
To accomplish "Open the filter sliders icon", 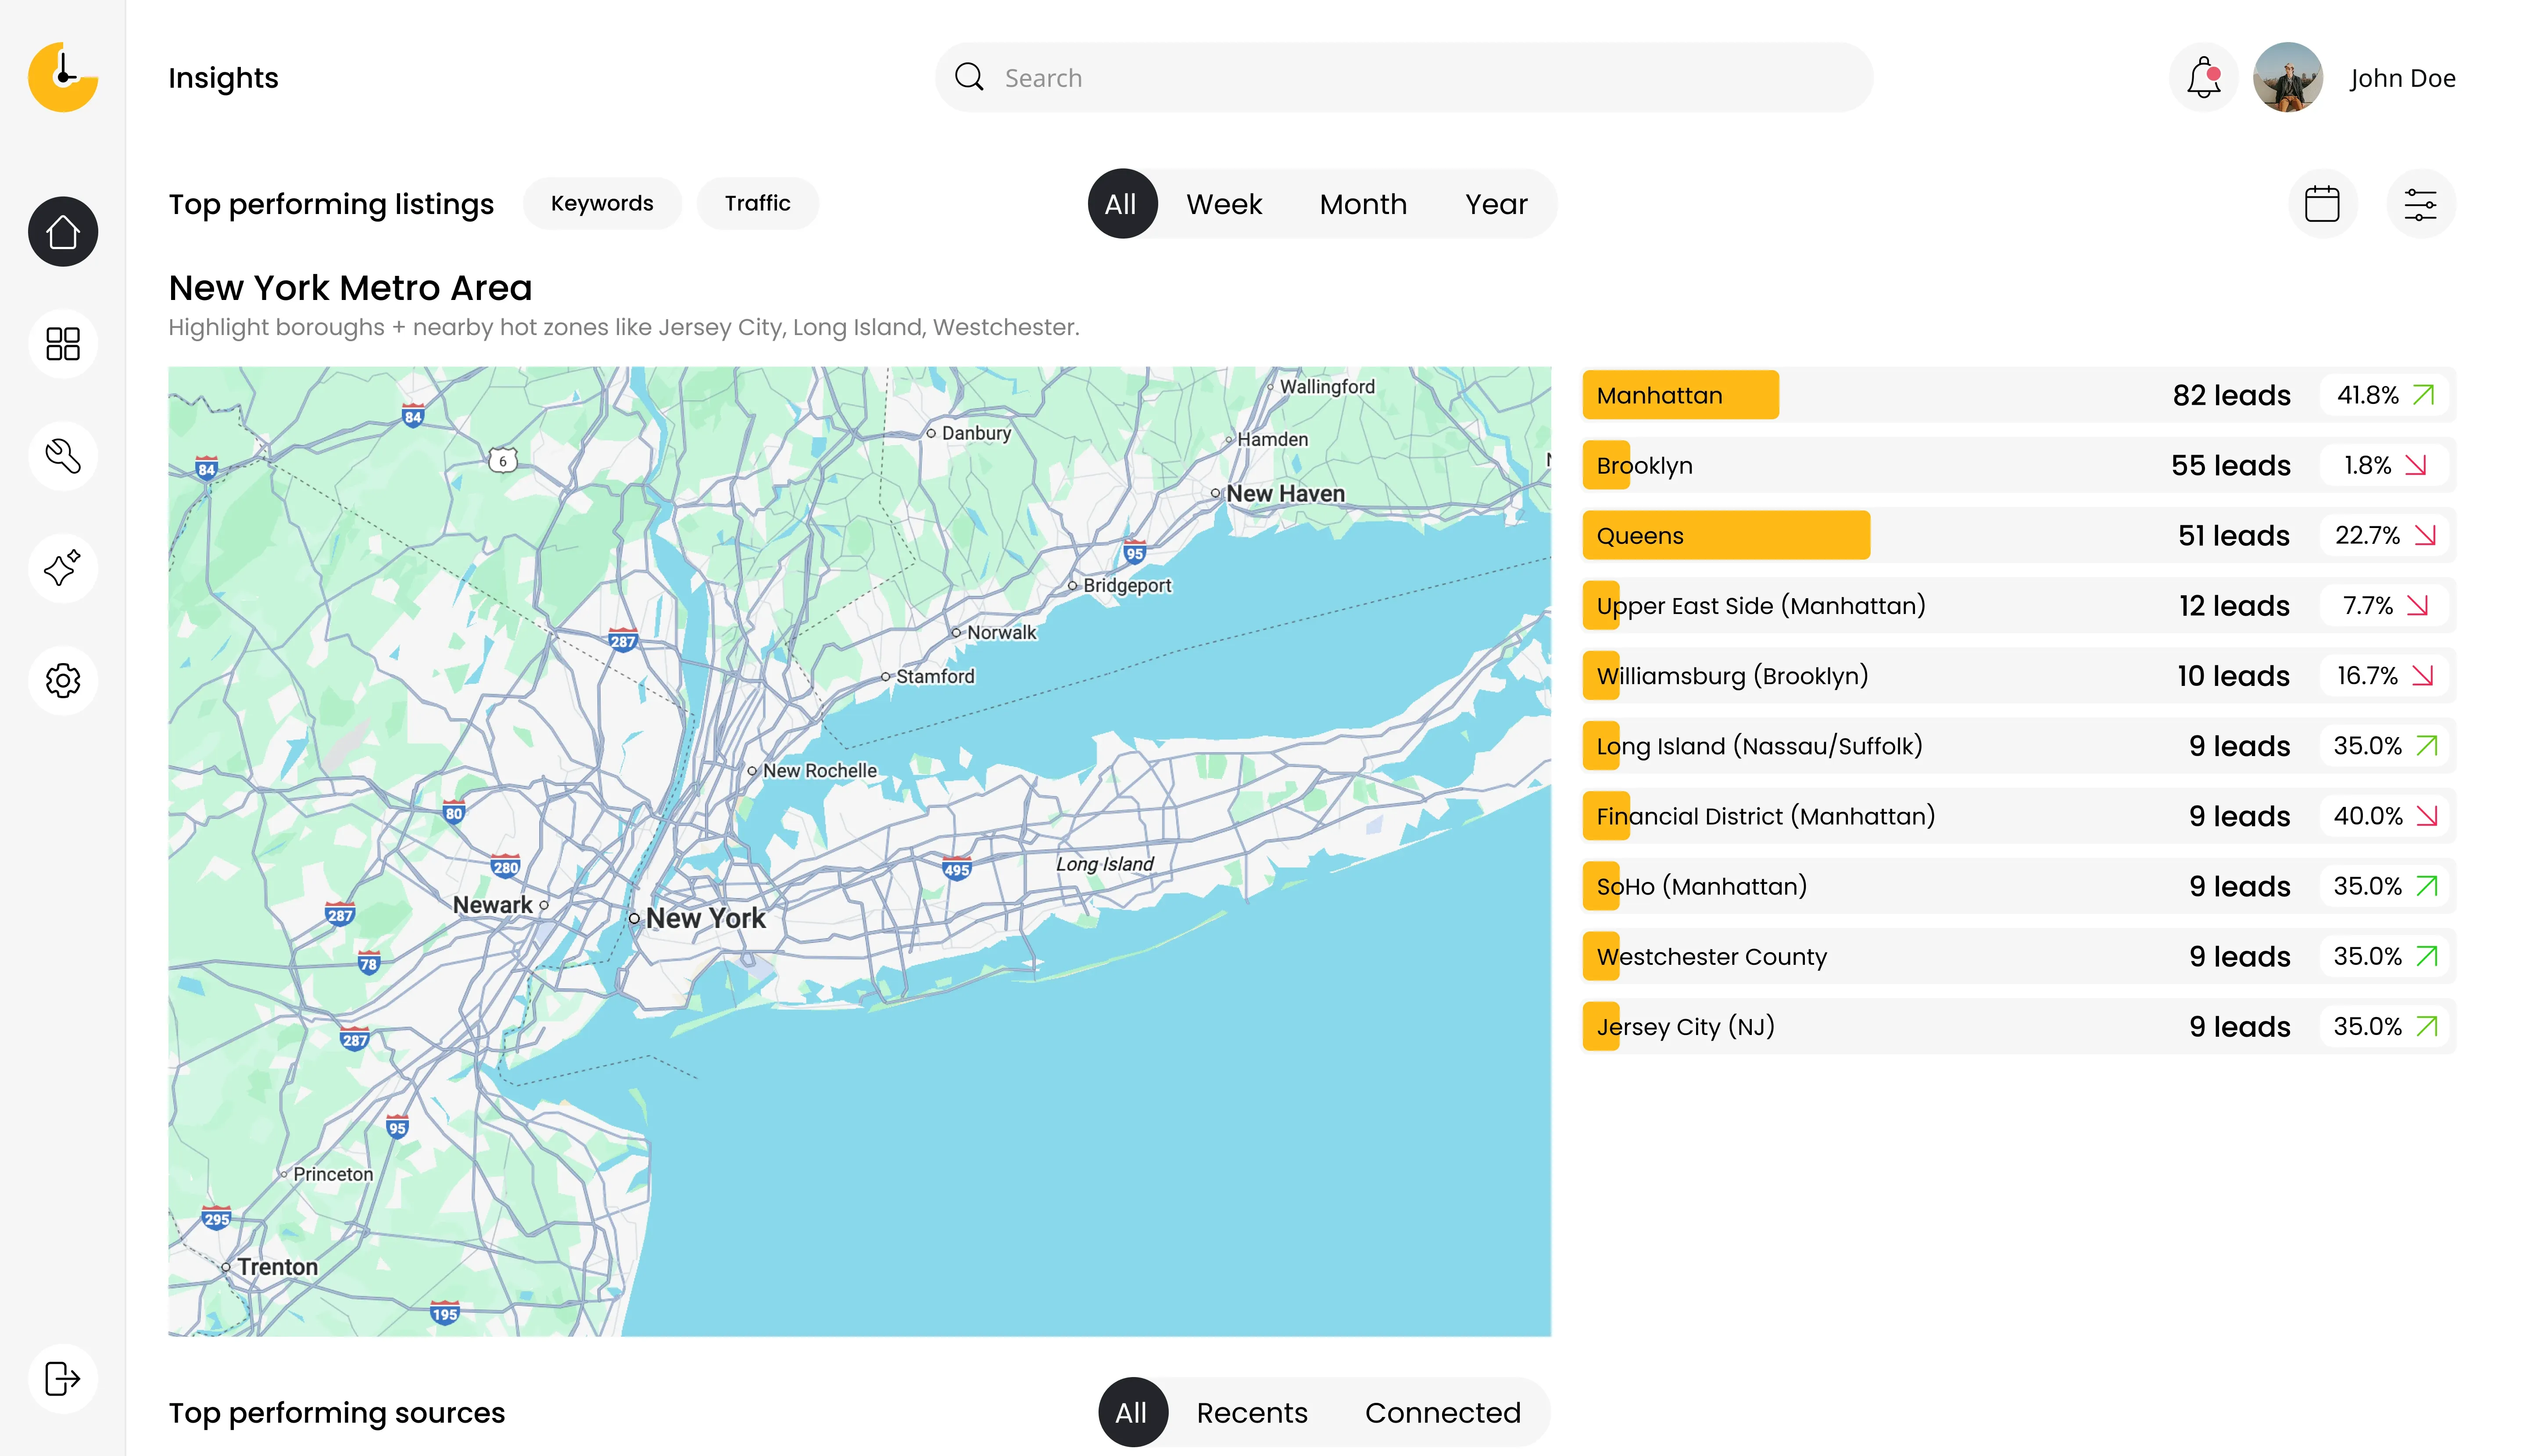I will (x=2420, y=204).
